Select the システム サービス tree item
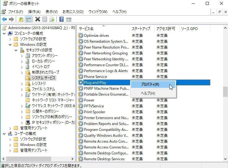Image resolution: width=228 pixels, height=168 pixels. [x=43, y=78]
